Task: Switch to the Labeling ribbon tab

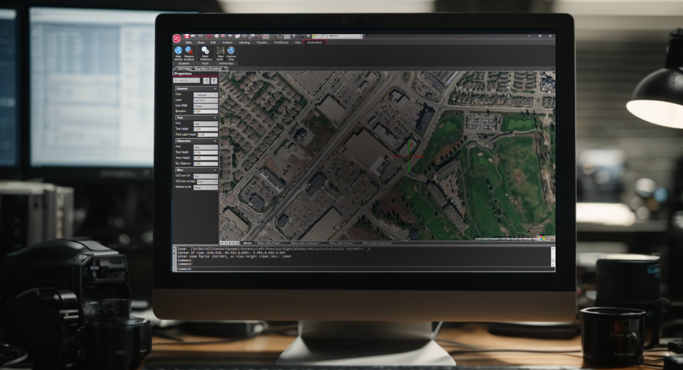Action: 244,42
